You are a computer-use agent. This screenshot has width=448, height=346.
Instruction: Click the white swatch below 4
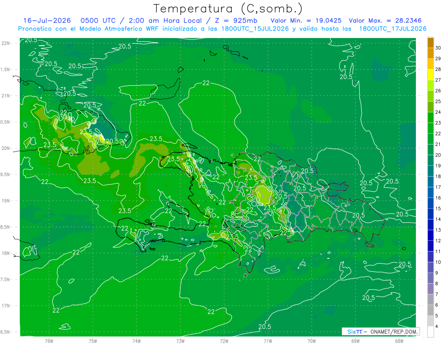(430, 332)
